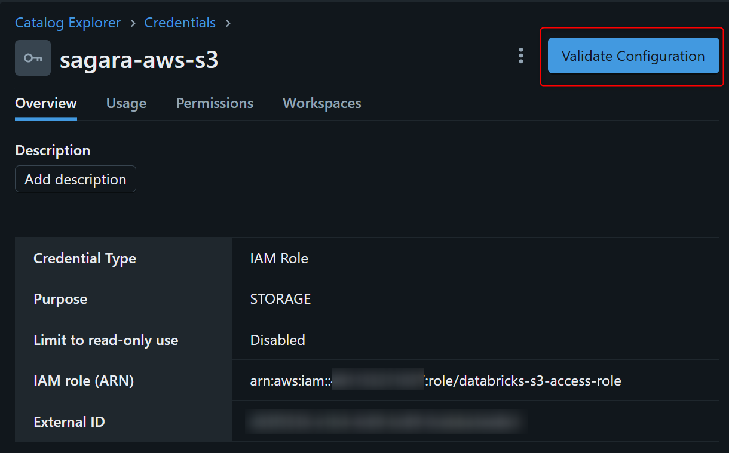Select the databricks-s3-access-role ARN value
The height and width of the screenshot is (453, 729).
pos(436,381)
